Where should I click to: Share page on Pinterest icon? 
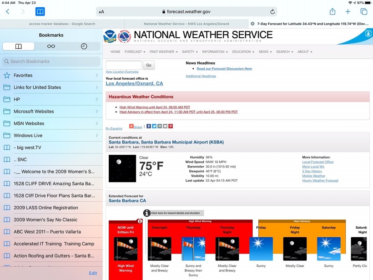pos(171,126)
